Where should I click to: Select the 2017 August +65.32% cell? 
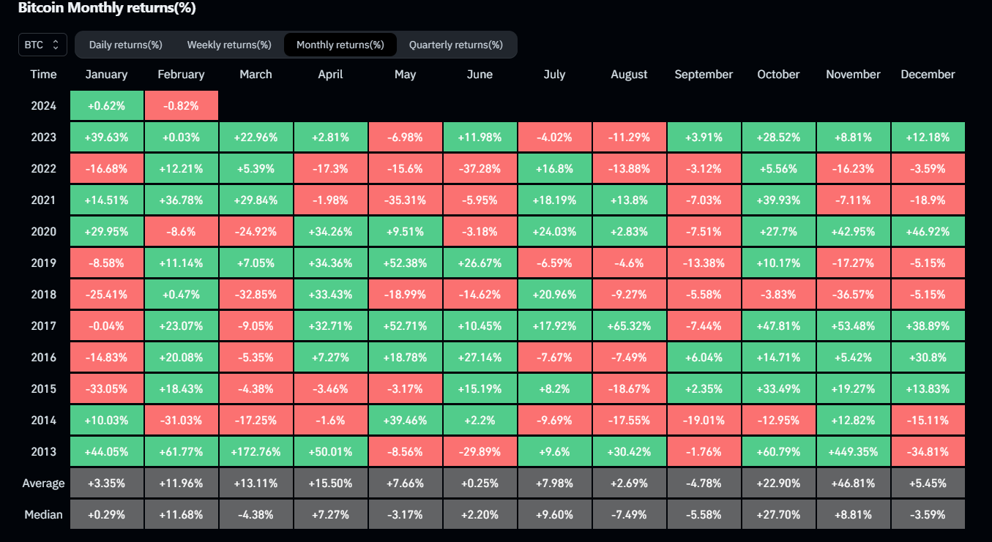[x=629, y=325]
